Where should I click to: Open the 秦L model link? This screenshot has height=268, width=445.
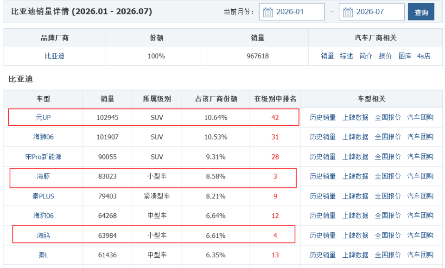(x=43, y=255)
